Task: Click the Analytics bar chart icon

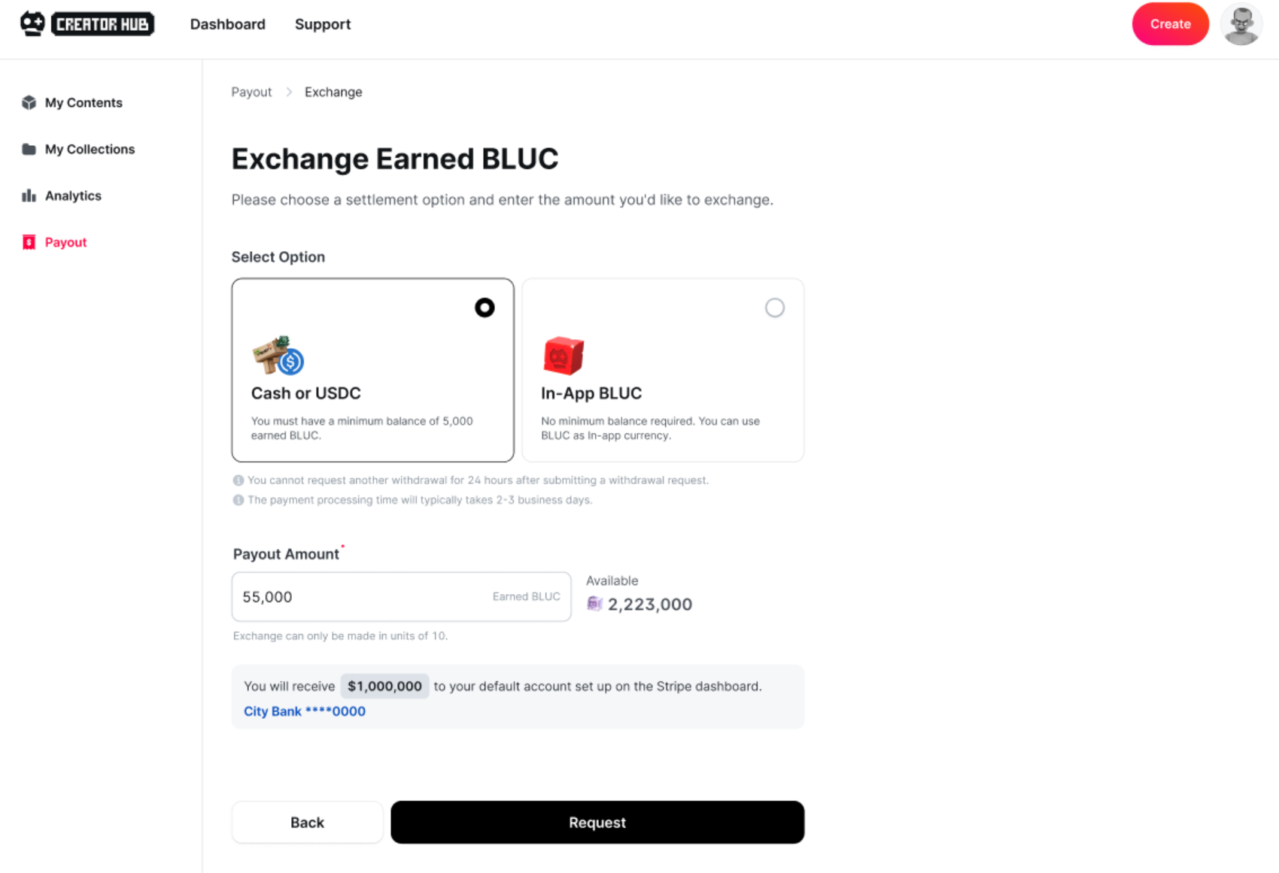Action: click(x=29, y=196)
